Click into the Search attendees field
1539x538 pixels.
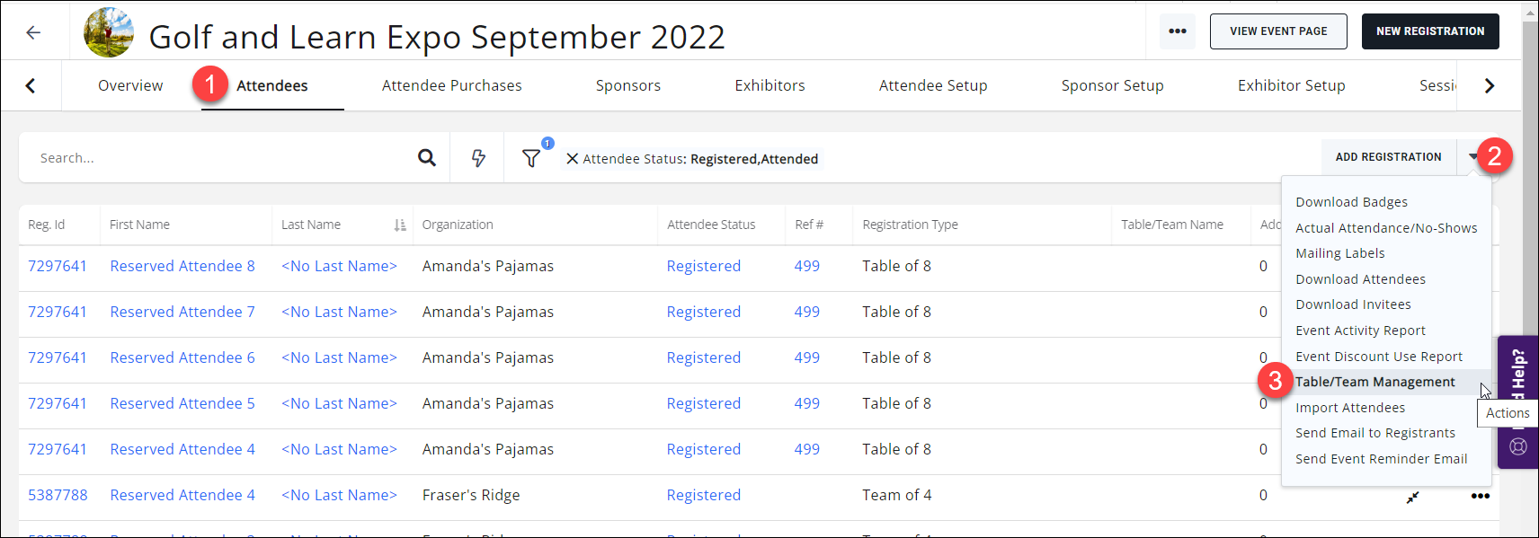point(216,158)
